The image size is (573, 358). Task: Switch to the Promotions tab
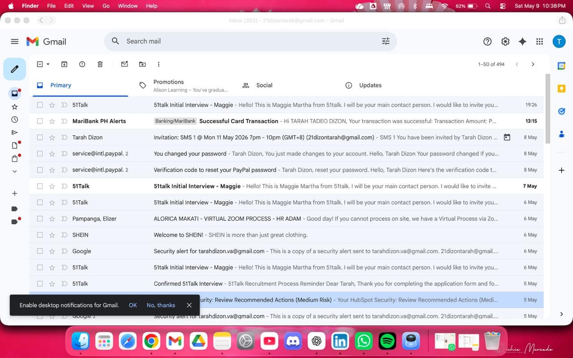(x=184, y=85)
